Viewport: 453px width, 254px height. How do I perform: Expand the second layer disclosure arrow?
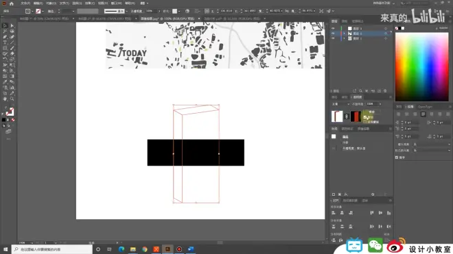(x=344, y=34)
